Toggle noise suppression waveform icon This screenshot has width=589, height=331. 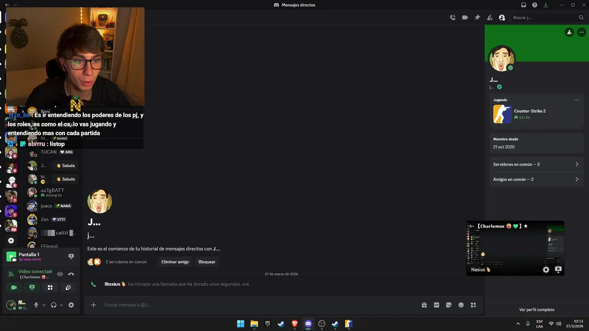60,274
